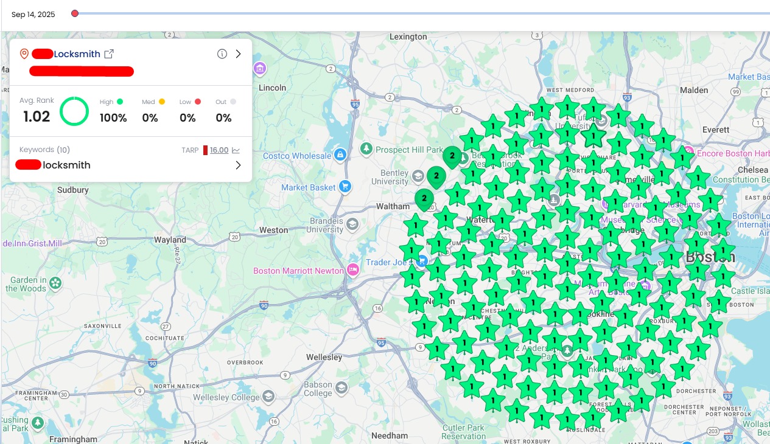
Task: Open the business listing via external link icon
Action: (x=109, y=54)
